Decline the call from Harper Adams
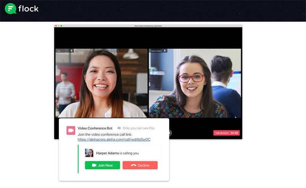 140,165
